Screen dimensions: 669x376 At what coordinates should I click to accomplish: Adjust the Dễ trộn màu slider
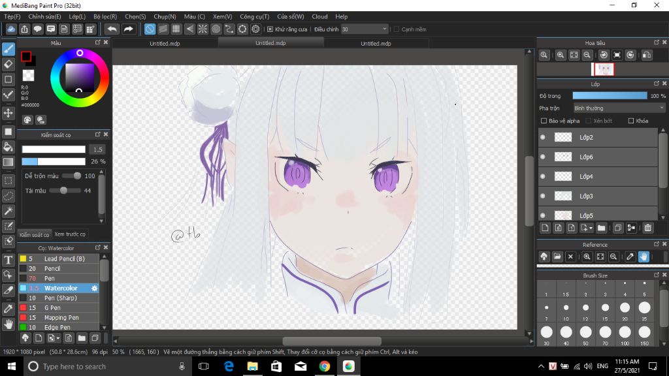coord(72,176)
